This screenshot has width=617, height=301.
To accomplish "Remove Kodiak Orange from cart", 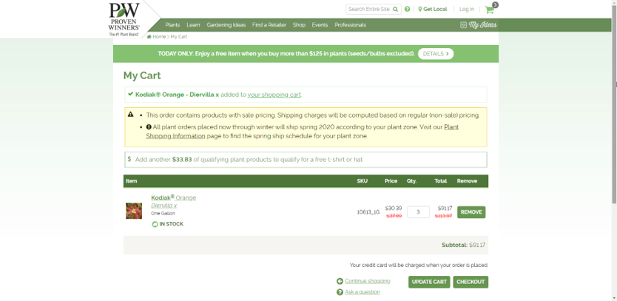I will pyautogui.click(x=471, y=212).
